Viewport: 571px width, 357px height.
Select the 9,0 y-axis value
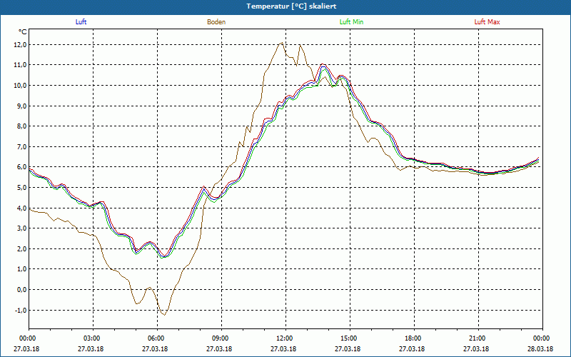[x=21, y=106]
